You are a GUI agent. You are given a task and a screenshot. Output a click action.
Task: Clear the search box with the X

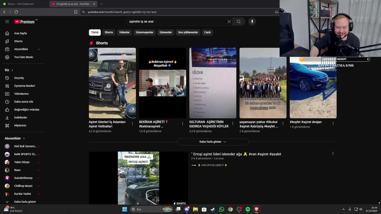(229, 21)
